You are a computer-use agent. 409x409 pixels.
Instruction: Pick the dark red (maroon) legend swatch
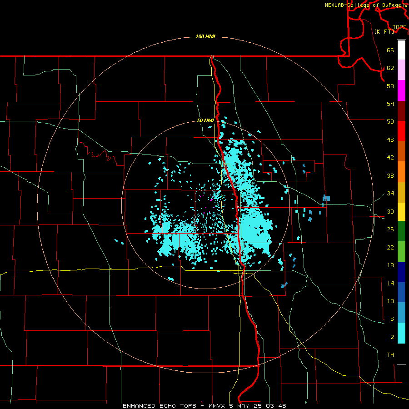[401, 110]
